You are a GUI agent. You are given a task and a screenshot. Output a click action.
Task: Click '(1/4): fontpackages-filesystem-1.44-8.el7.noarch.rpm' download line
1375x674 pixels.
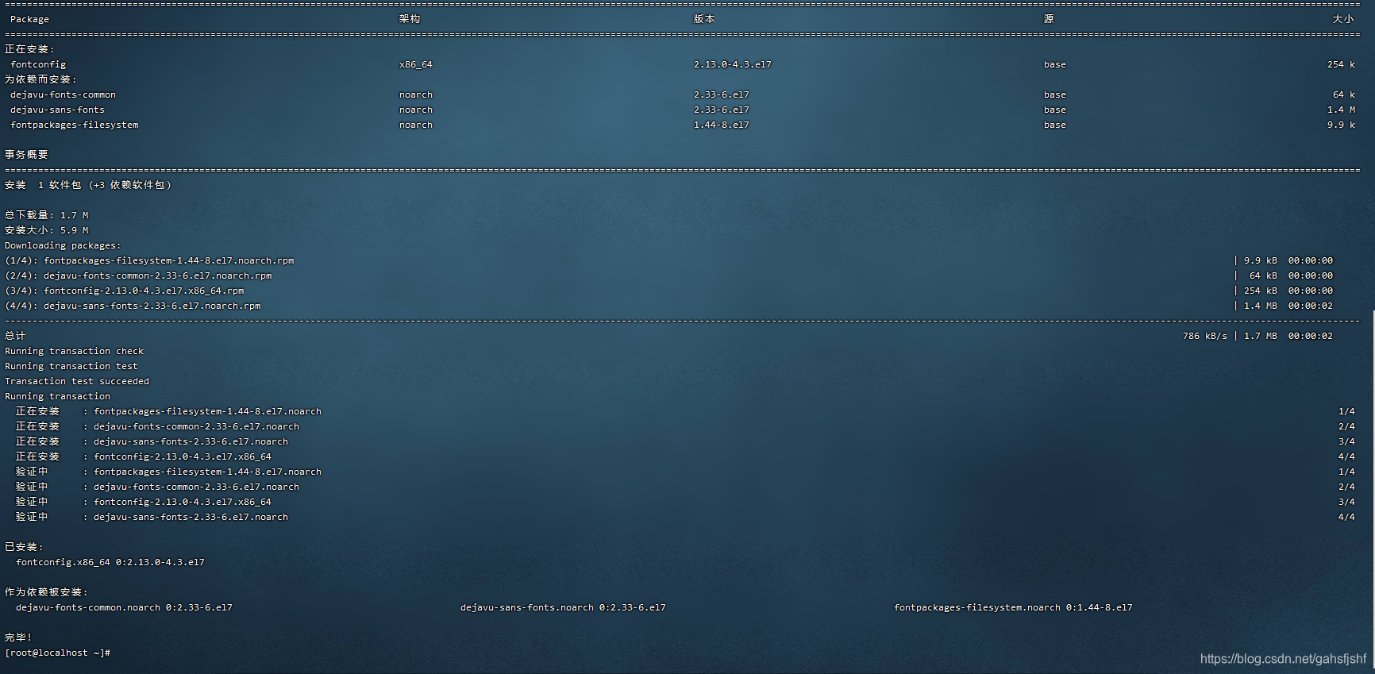pyautogui.click(x=149, y=260)
